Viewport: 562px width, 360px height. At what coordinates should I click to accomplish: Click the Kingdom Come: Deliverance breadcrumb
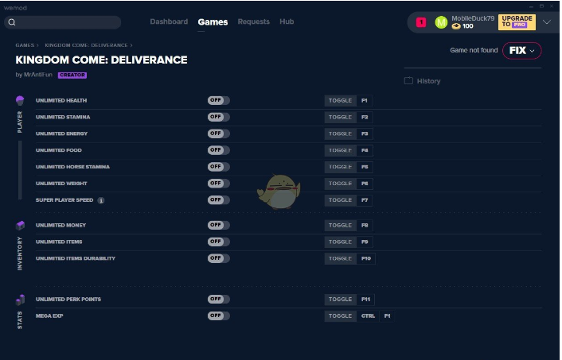pyautogui.click(x=86, y=45)
